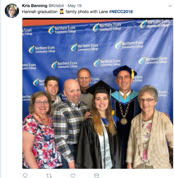174x178 pixels.
Task: Click the graduate's black mortarboard cap in photo
Action: (x=100, y=87)
